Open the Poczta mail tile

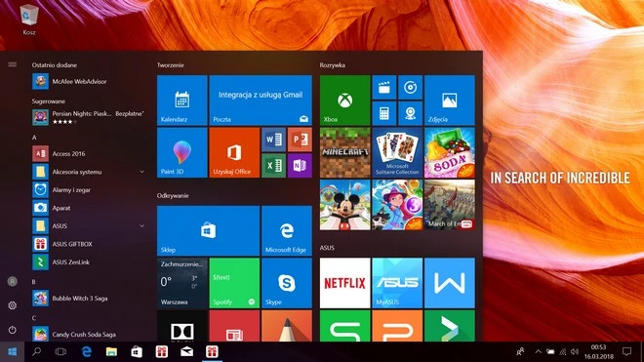click(x=261, y=101)
